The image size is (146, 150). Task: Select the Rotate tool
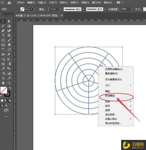[x=3, y=50]
